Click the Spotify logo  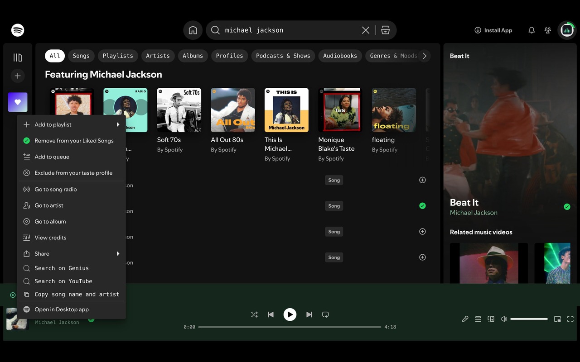(18, 30)
